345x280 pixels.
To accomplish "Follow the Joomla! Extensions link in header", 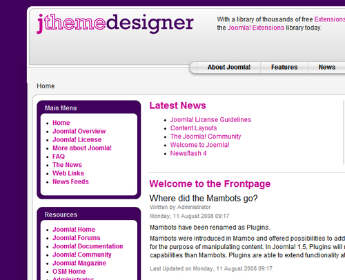I will click(256, 28).
